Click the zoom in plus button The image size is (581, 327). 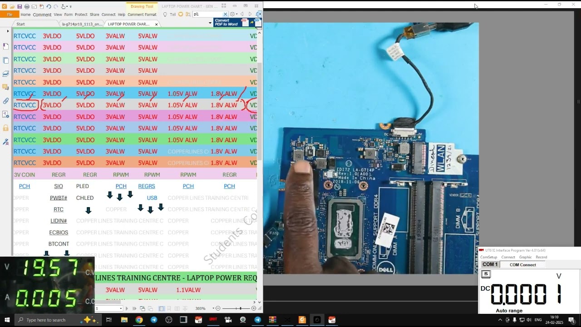[254, 308]
